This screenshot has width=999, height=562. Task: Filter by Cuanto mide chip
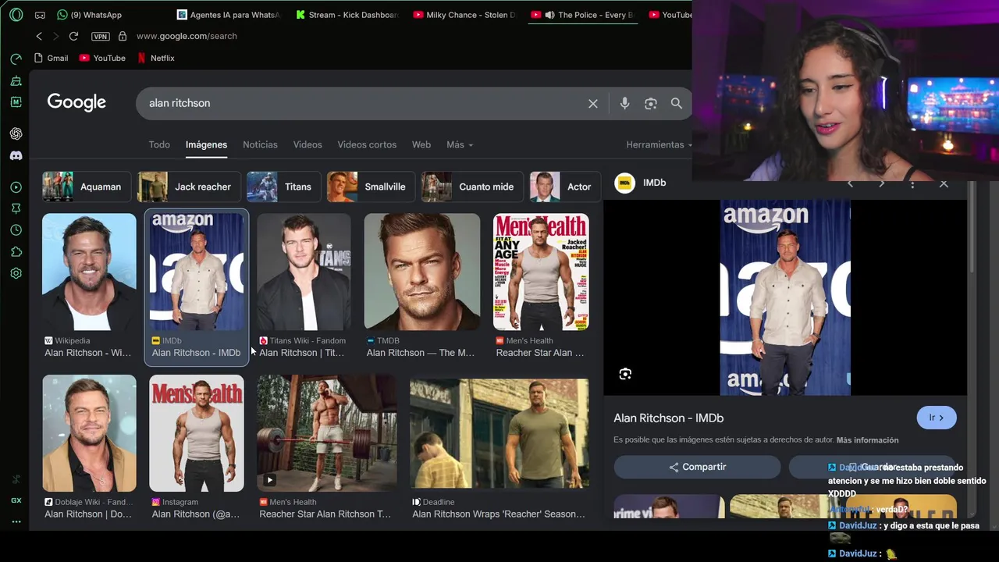point(472,187)
